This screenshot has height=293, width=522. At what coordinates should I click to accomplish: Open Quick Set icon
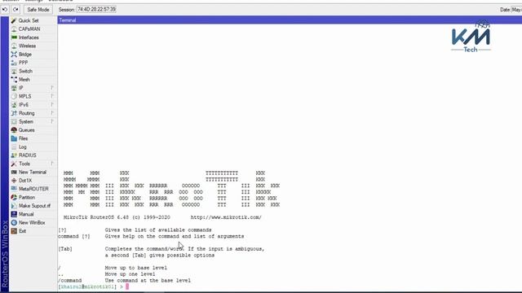[x=14, y=20]
